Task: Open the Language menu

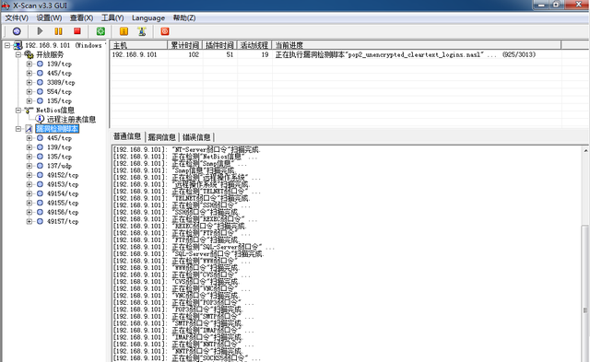Action: point(148,18)
